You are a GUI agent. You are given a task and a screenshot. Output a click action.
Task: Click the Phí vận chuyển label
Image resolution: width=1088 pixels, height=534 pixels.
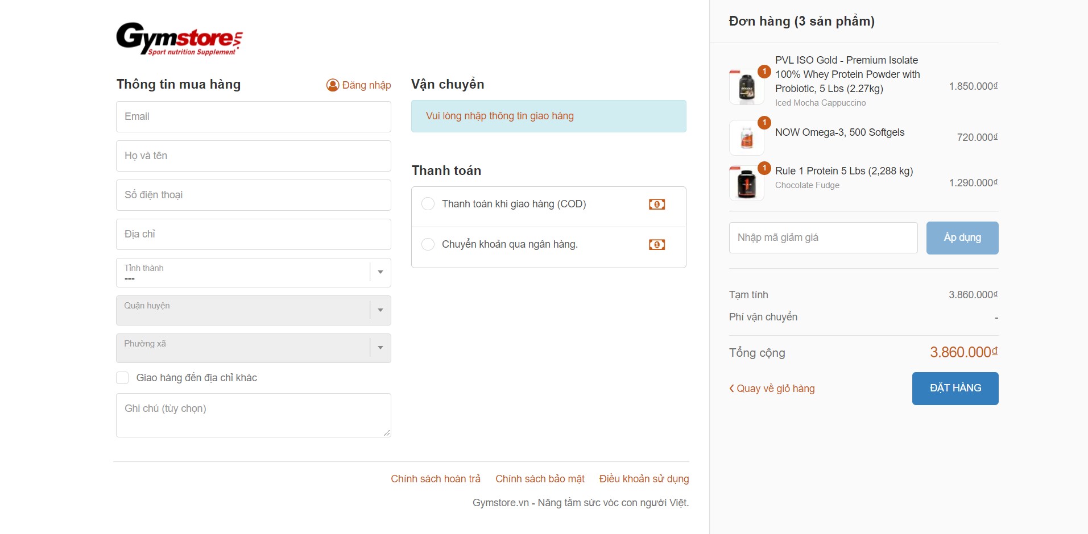(x=763, y=317)
